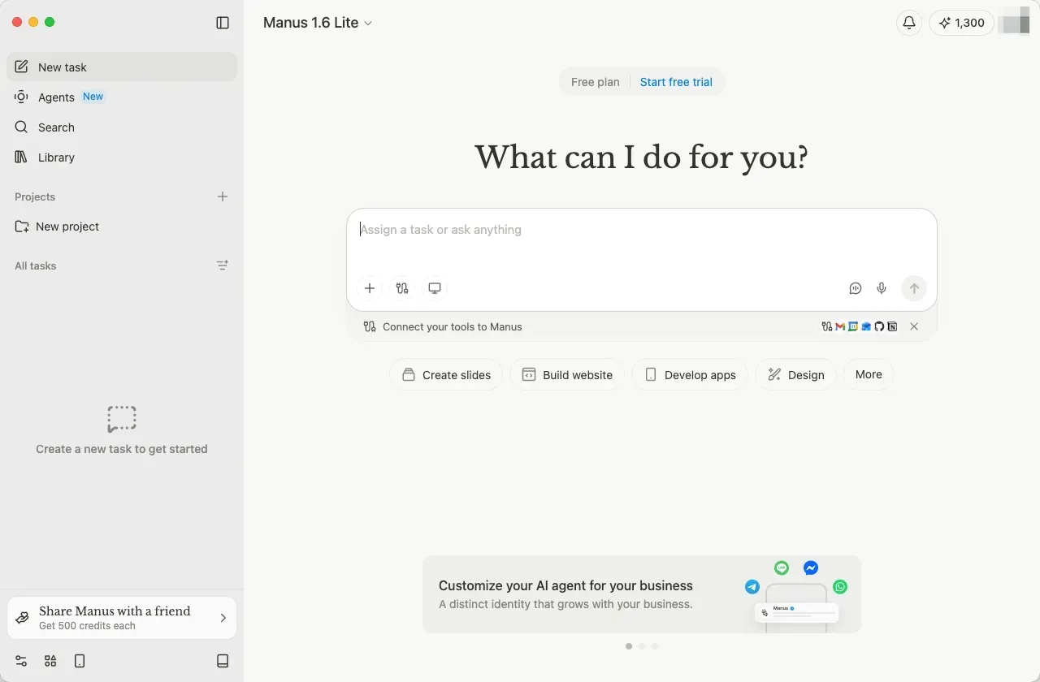Open the voice chat bubble icon
This screenshot has width=1040, height=682.
click(856, 288)
